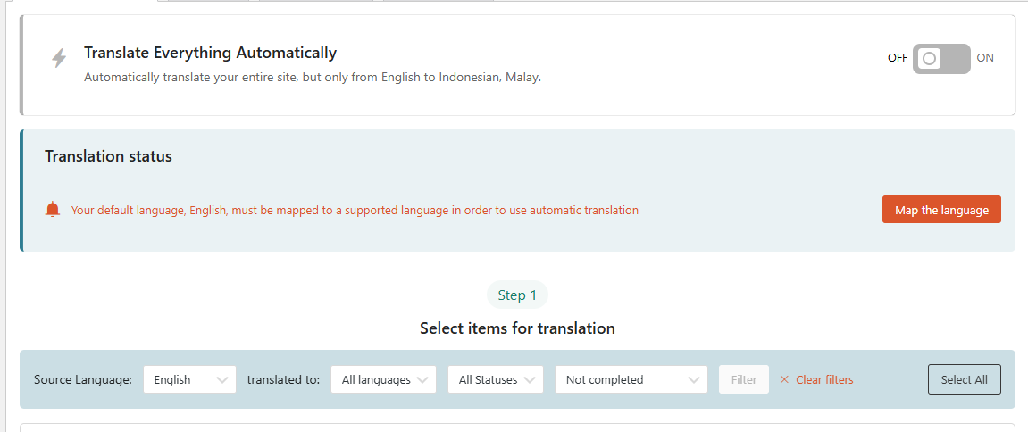The width and height of the screenshot is (1028, 432).
Task: Click the lightning bolt icon
Action: pos(59,58)
